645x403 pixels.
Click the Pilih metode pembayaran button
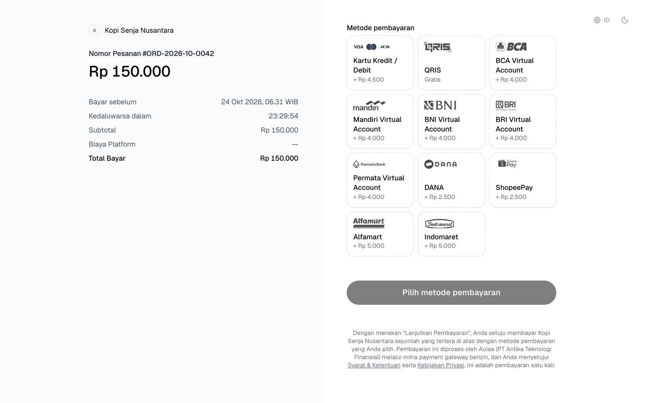[451, 293]
